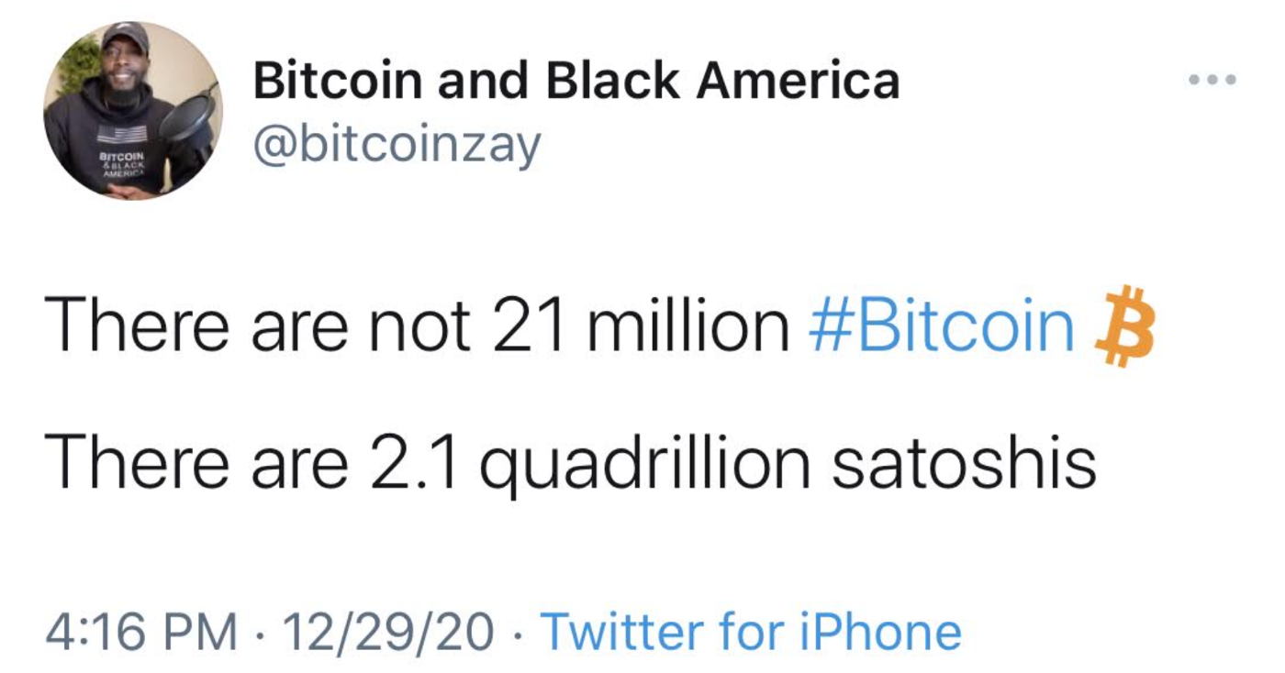Click the #Bitcoin hashtag link

coord(941,328)
